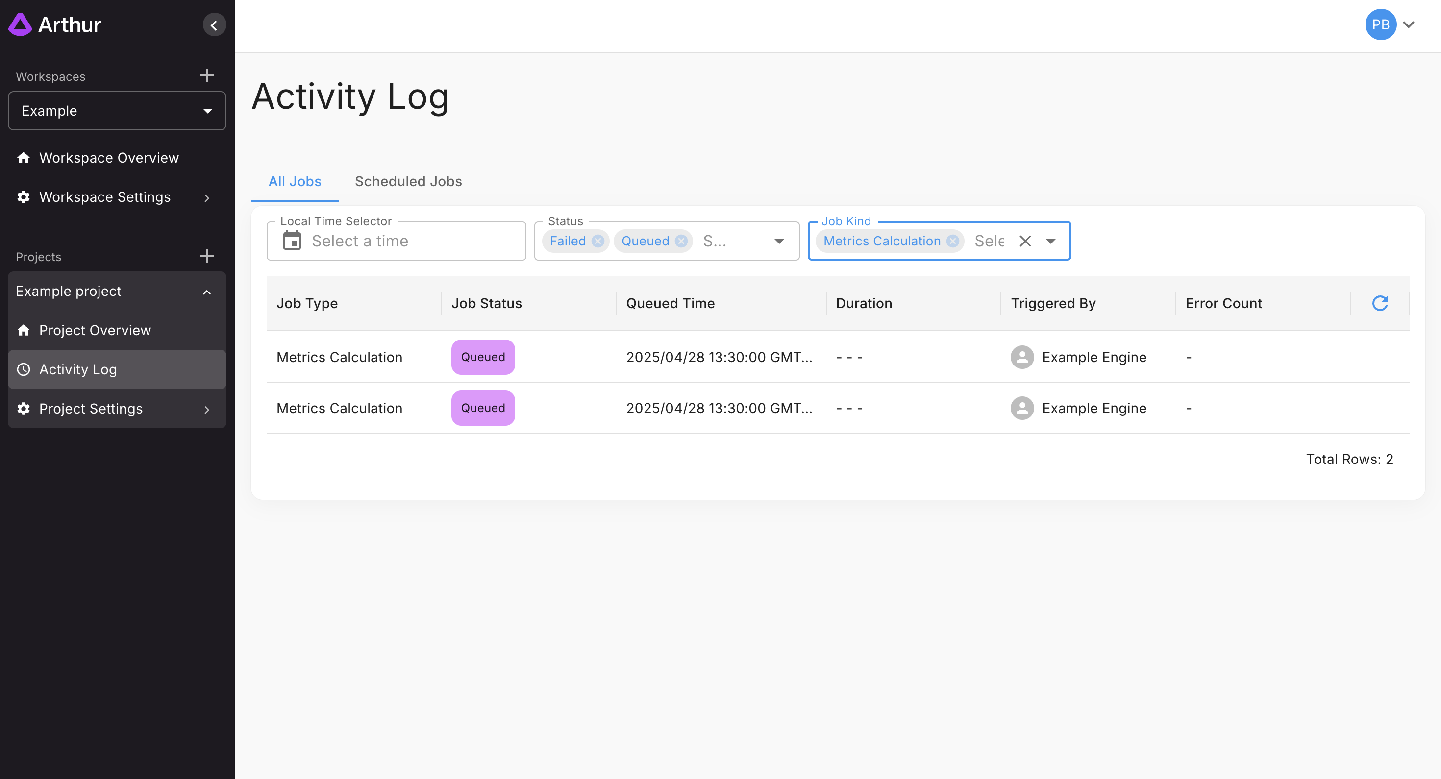Image resolution: width=1441 pixels, height=779 pixels.
Task: Collapse the Example project section
Action: 206,292
